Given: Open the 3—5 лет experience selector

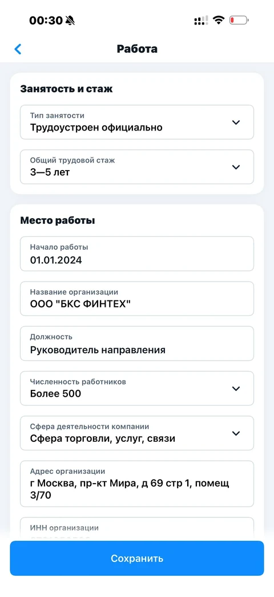Looking at the screenshot, I should pos(137,167).
